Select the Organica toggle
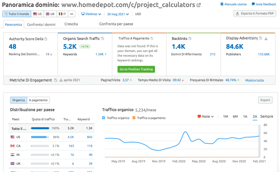280x172 pixels. tap(19, 100)
